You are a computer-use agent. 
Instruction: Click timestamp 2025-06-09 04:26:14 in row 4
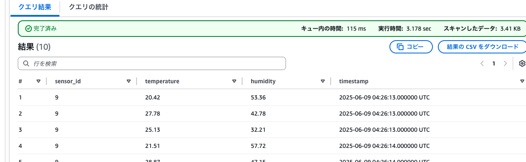[x=384, y=146]
